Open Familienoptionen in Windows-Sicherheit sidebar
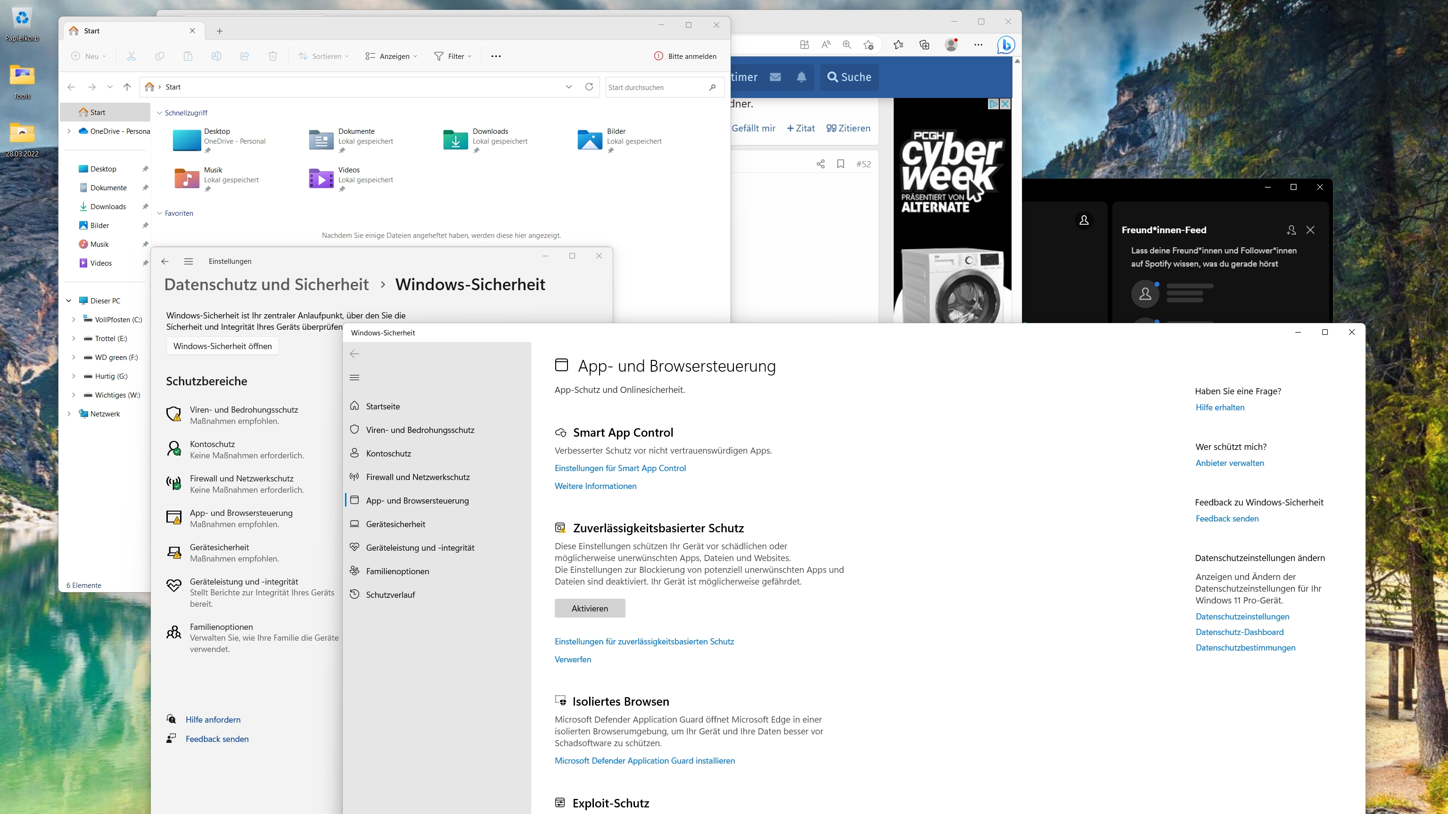The height and width of the screenshot is (814, 1448). 397,571
